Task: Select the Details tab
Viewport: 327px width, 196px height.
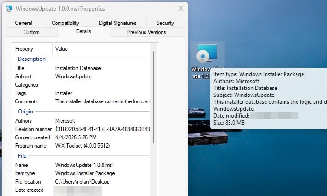Action: tap(84, 31)
